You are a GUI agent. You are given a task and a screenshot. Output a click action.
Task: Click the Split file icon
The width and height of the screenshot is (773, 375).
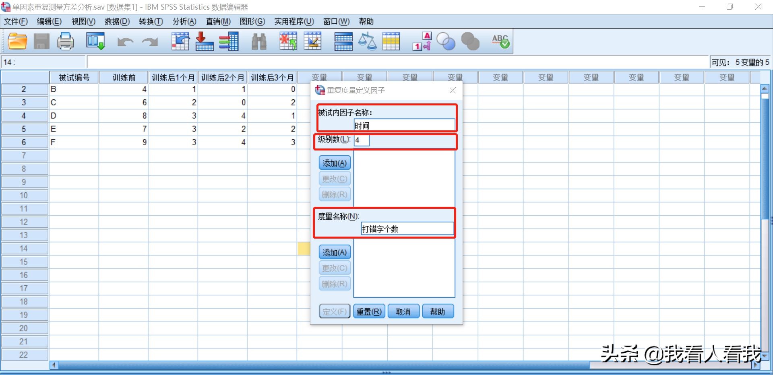pyautogui.click(x=343, y=41)
